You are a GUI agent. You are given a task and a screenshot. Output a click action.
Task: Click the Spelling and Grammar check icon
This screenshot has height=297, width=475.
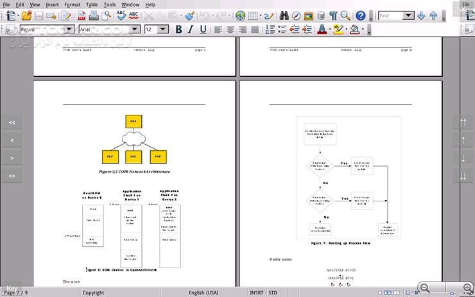click(x=121, y=15)
